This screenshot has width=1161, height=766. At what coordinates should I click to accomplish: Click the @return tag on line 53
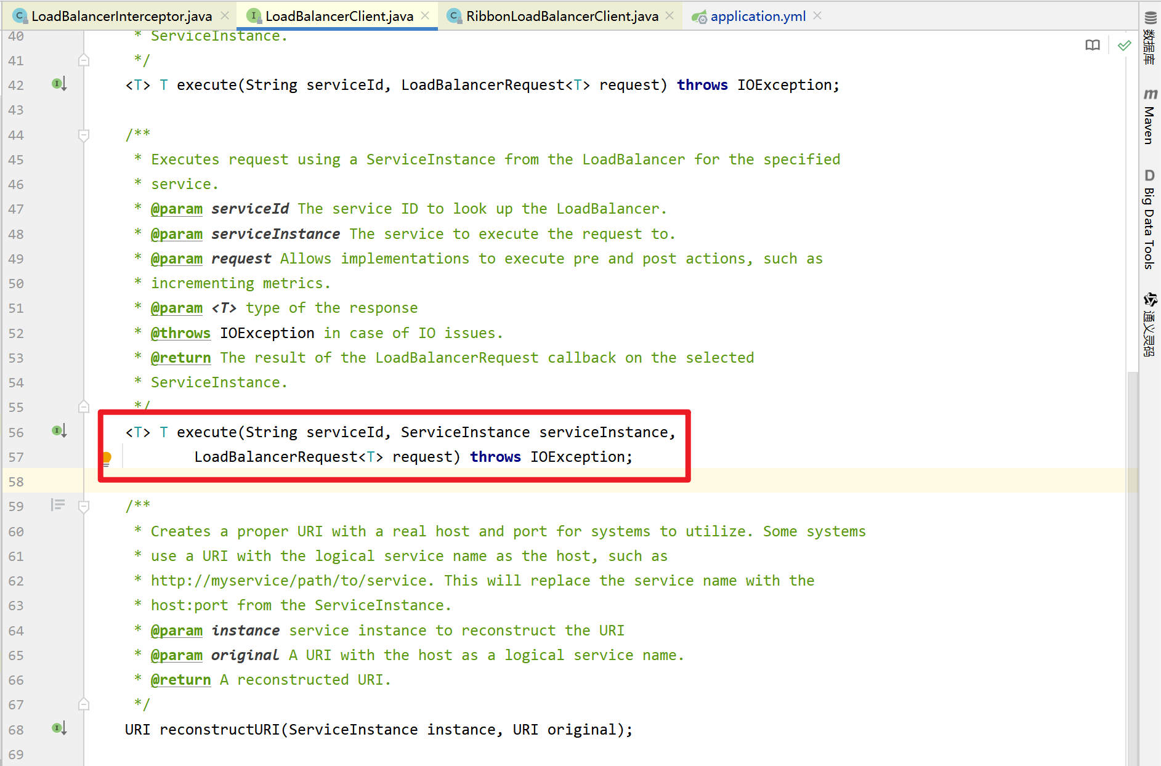click(x=180, y=358)
